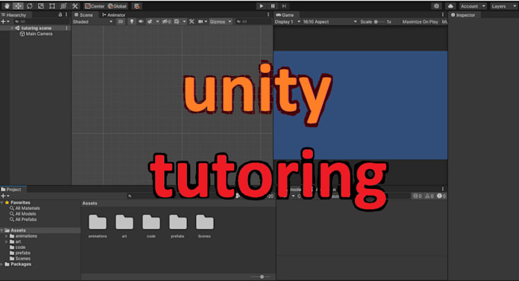
Task: Collapse the Favorites section
Action: (x=2, y=203)
